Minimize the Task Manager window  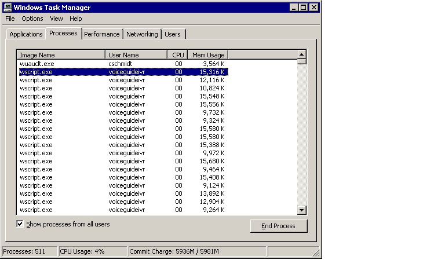point(294,8)
